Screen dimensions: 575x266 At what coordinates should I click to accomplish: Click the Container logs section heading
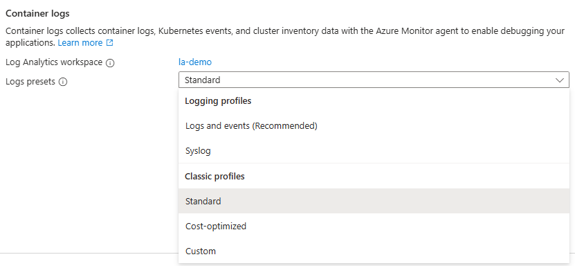[37, 14]
